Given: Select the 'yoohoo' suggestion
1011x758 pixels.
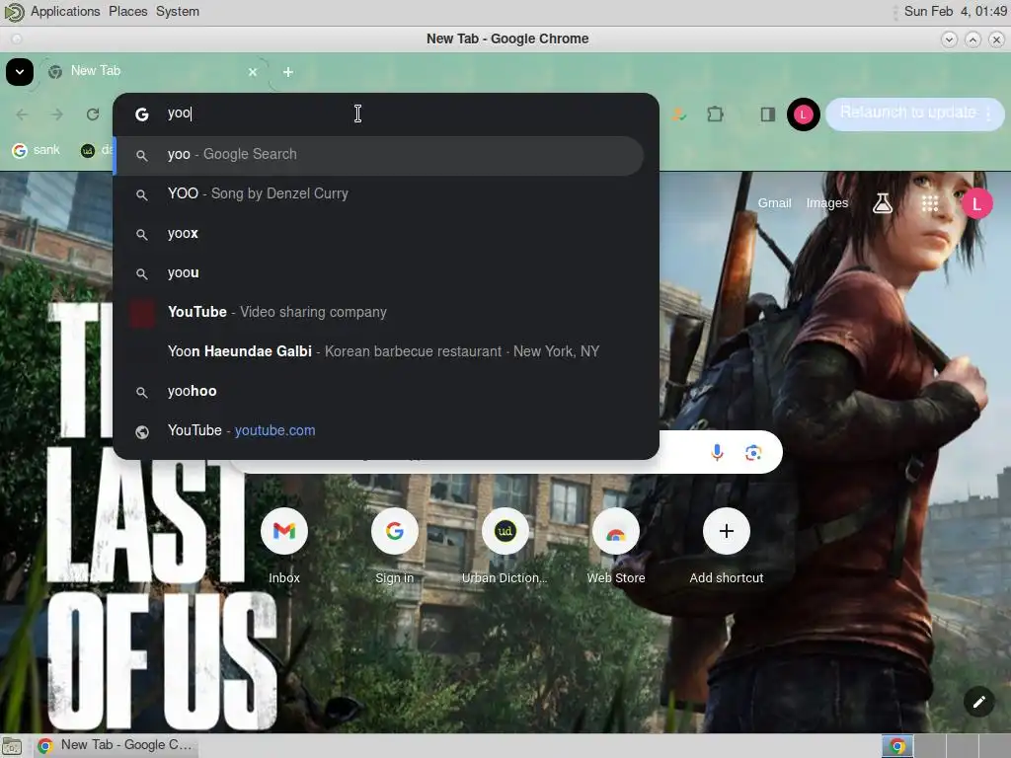Looking at the screenshot, I should point(378,391).
